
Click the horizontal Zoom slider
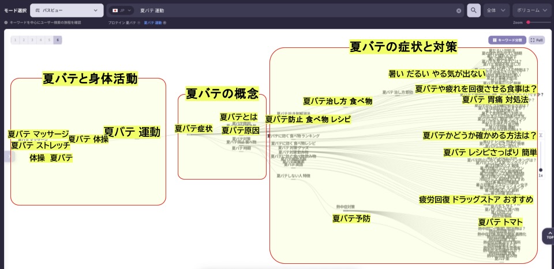click(x=538, y=23)
